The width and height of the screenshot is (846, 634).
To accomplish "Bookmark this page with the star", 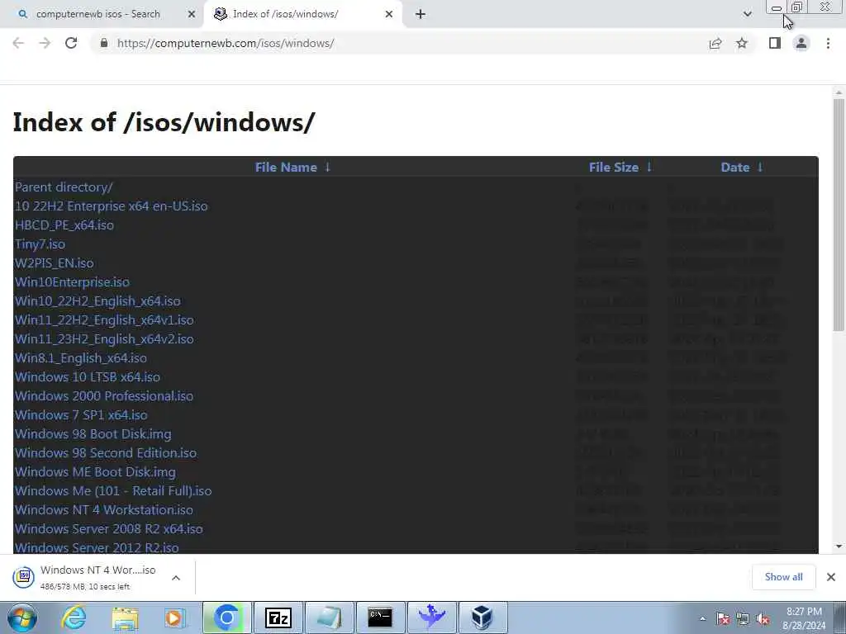I will 742,43.
